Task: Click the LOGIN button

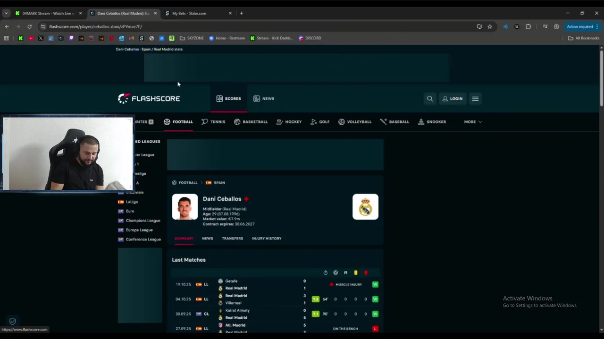Action: click(x=453, y=98)
